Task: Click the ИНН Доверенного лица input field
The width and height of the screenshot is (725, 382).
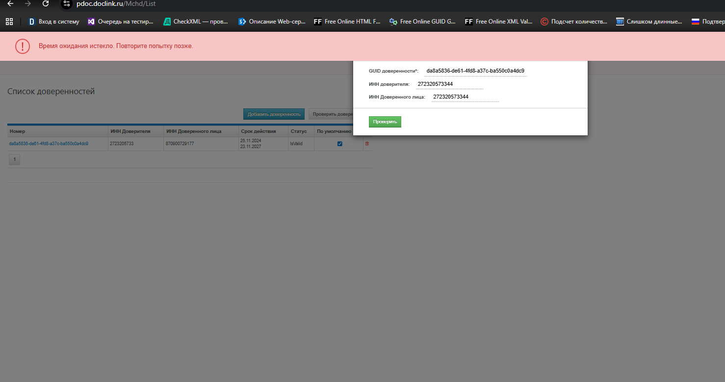Action: pyautogui.click(x=465, y=97)
